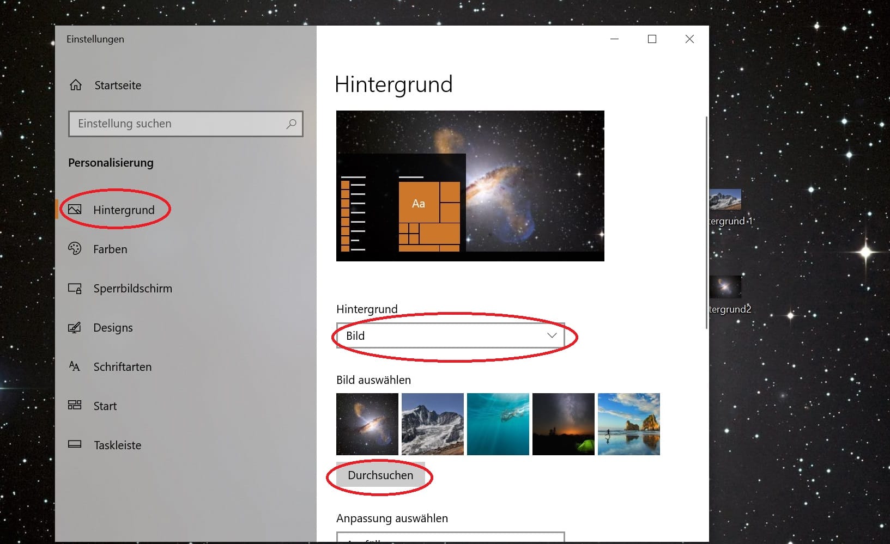
Task: Click the Startseite home icon
Action: tap(76, 85)
